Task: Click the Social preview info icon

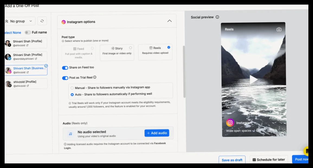Action: tap(217, 17)
